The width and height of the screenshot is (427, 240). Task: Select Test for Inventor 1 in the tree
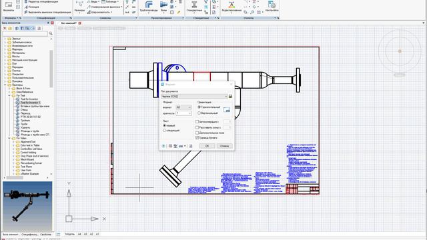[x=30, y=103]
